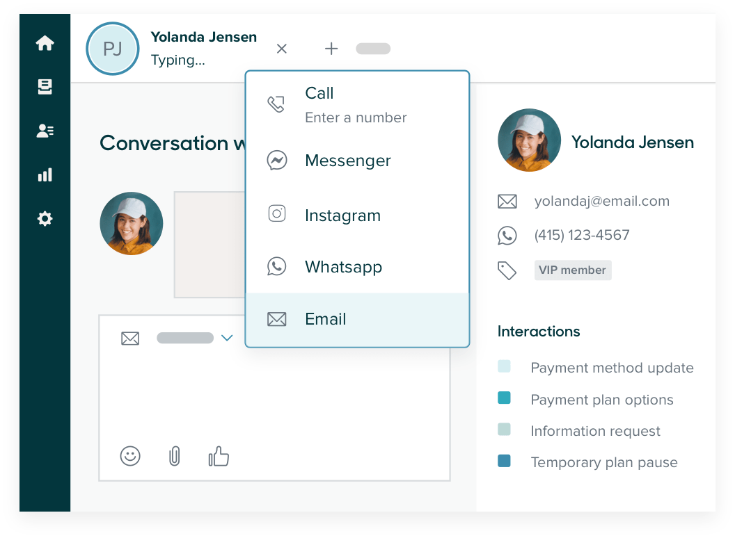735x538 pixels.
Task: Attach a file with paperclip icon
Action: pos(175,456)
